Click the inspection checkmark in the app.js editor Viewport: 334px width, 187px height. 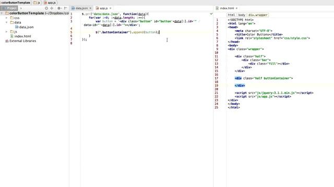point(211,14)
